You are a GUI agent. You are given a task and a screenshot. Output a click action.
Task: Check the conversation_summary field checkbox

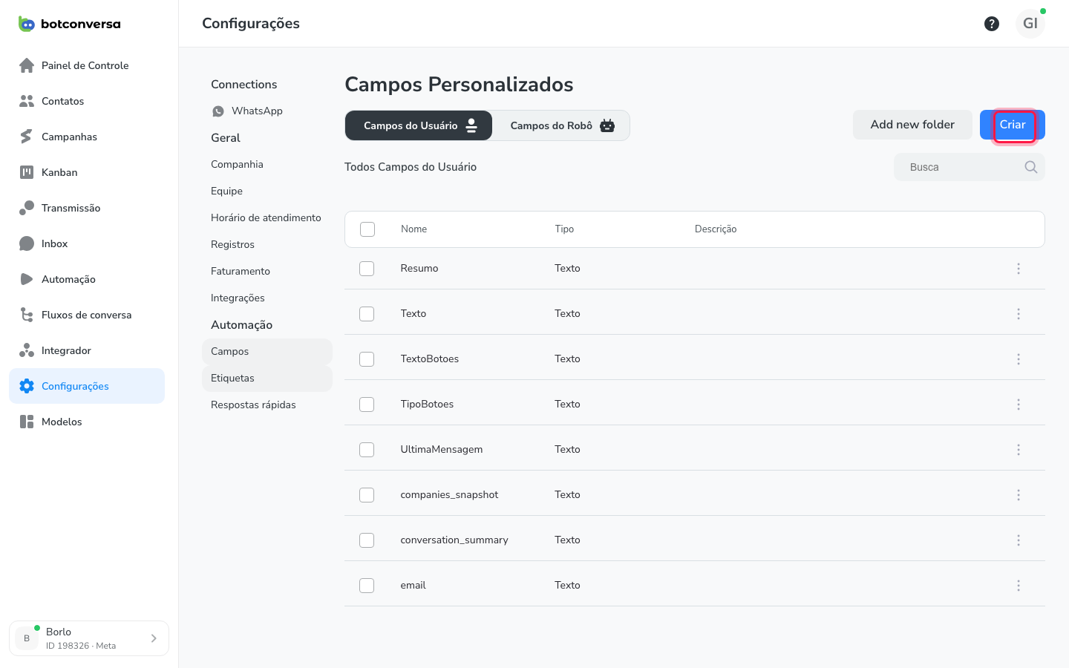367,540
